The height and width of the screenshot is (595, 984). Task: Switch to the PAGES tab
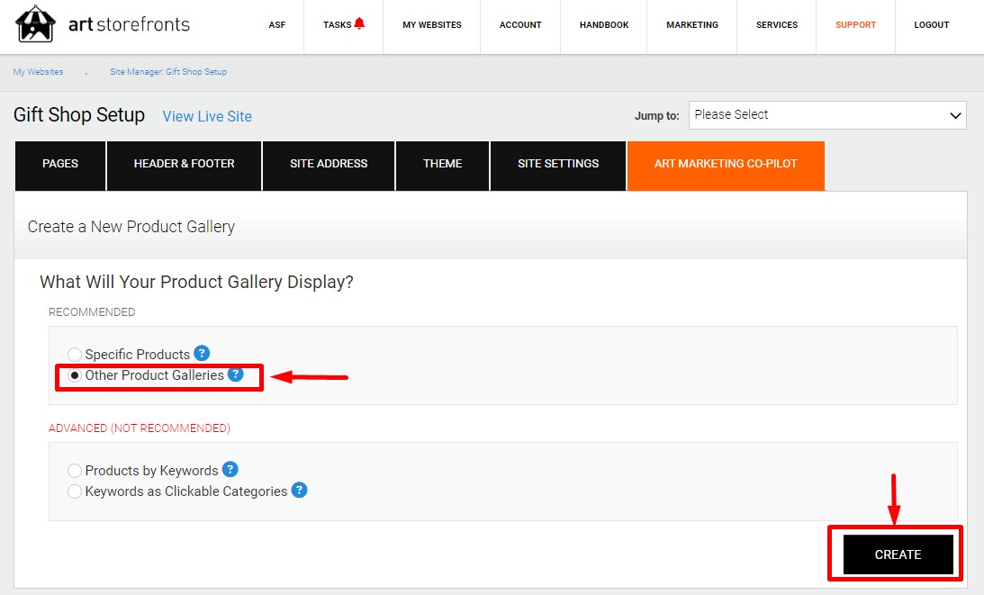(x=59, y=165)
